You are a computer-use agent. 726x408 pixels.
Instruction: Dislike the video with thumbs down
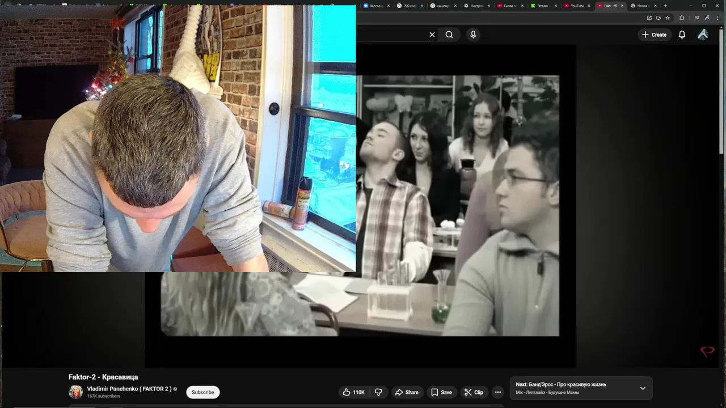pyautogui.click(x=378, y=392)
